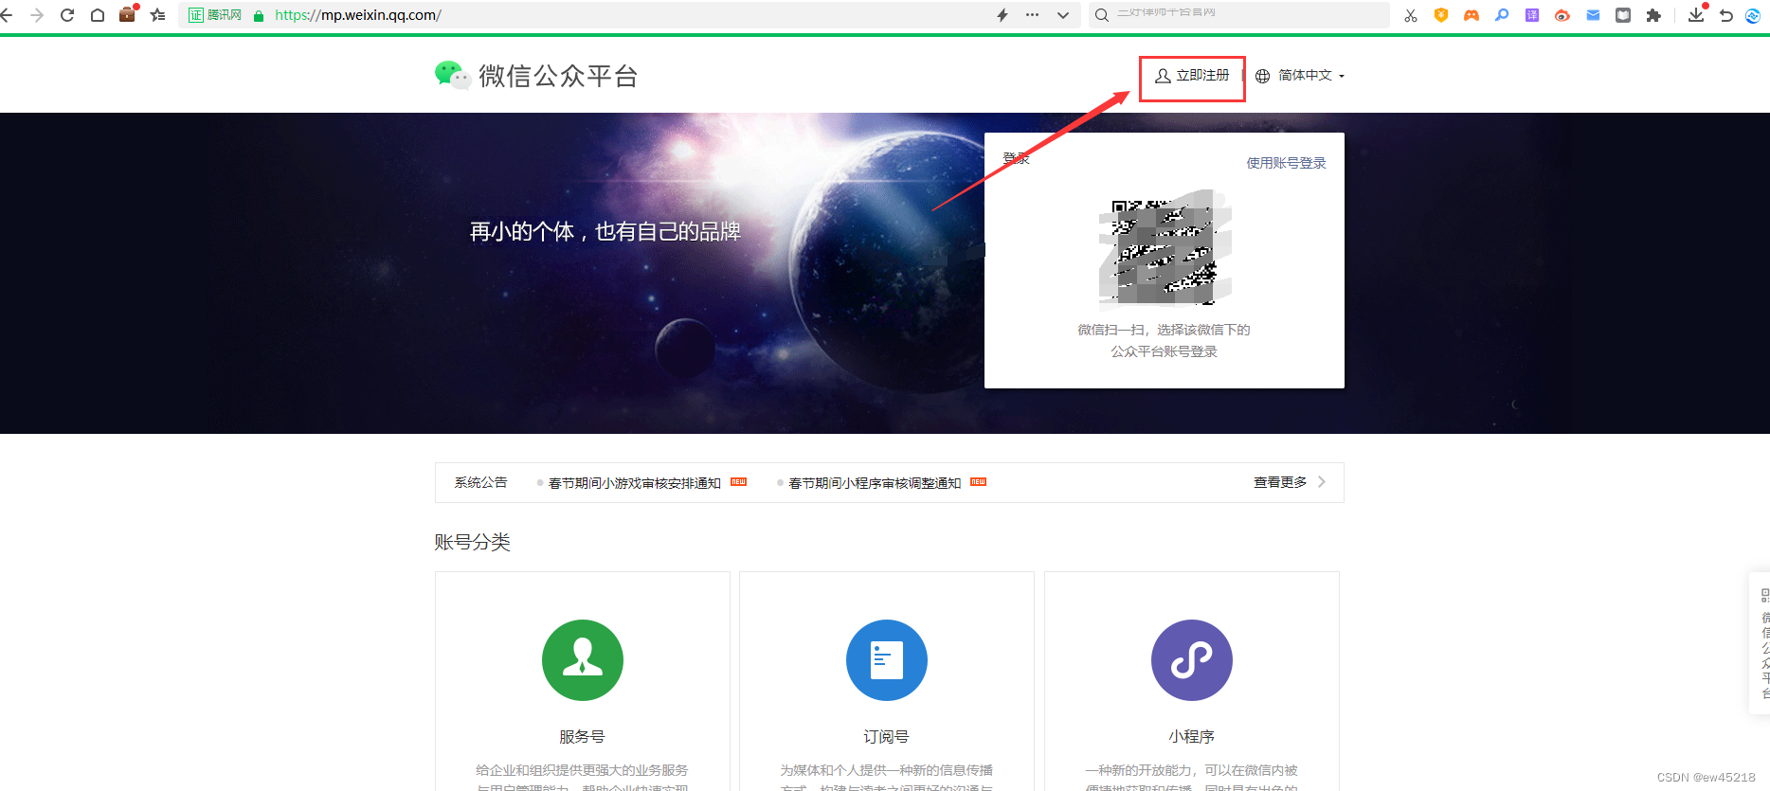Viewport: 1770px width, 791px height.
Task: Click the lightning speed mode icon
Action: (x=1002, y=15)
